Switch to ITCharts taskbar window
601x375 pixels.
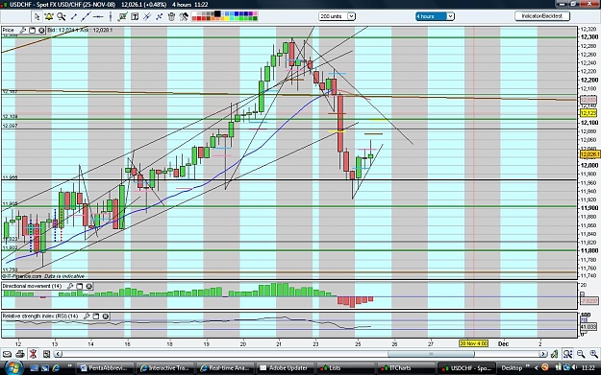406,368
